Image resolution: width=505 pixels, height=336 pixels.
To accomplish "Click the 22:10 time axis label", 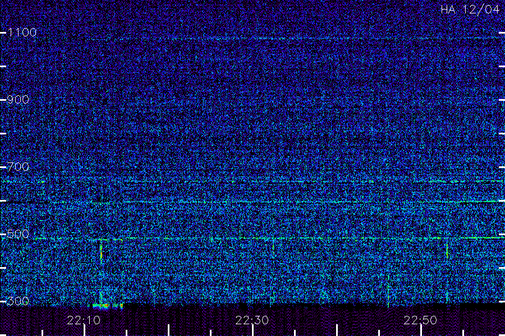I will click(84, 320).
